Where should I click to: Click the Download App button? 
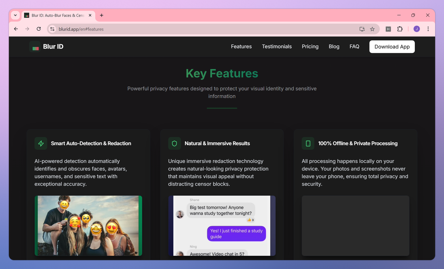(x=392, y=47)
